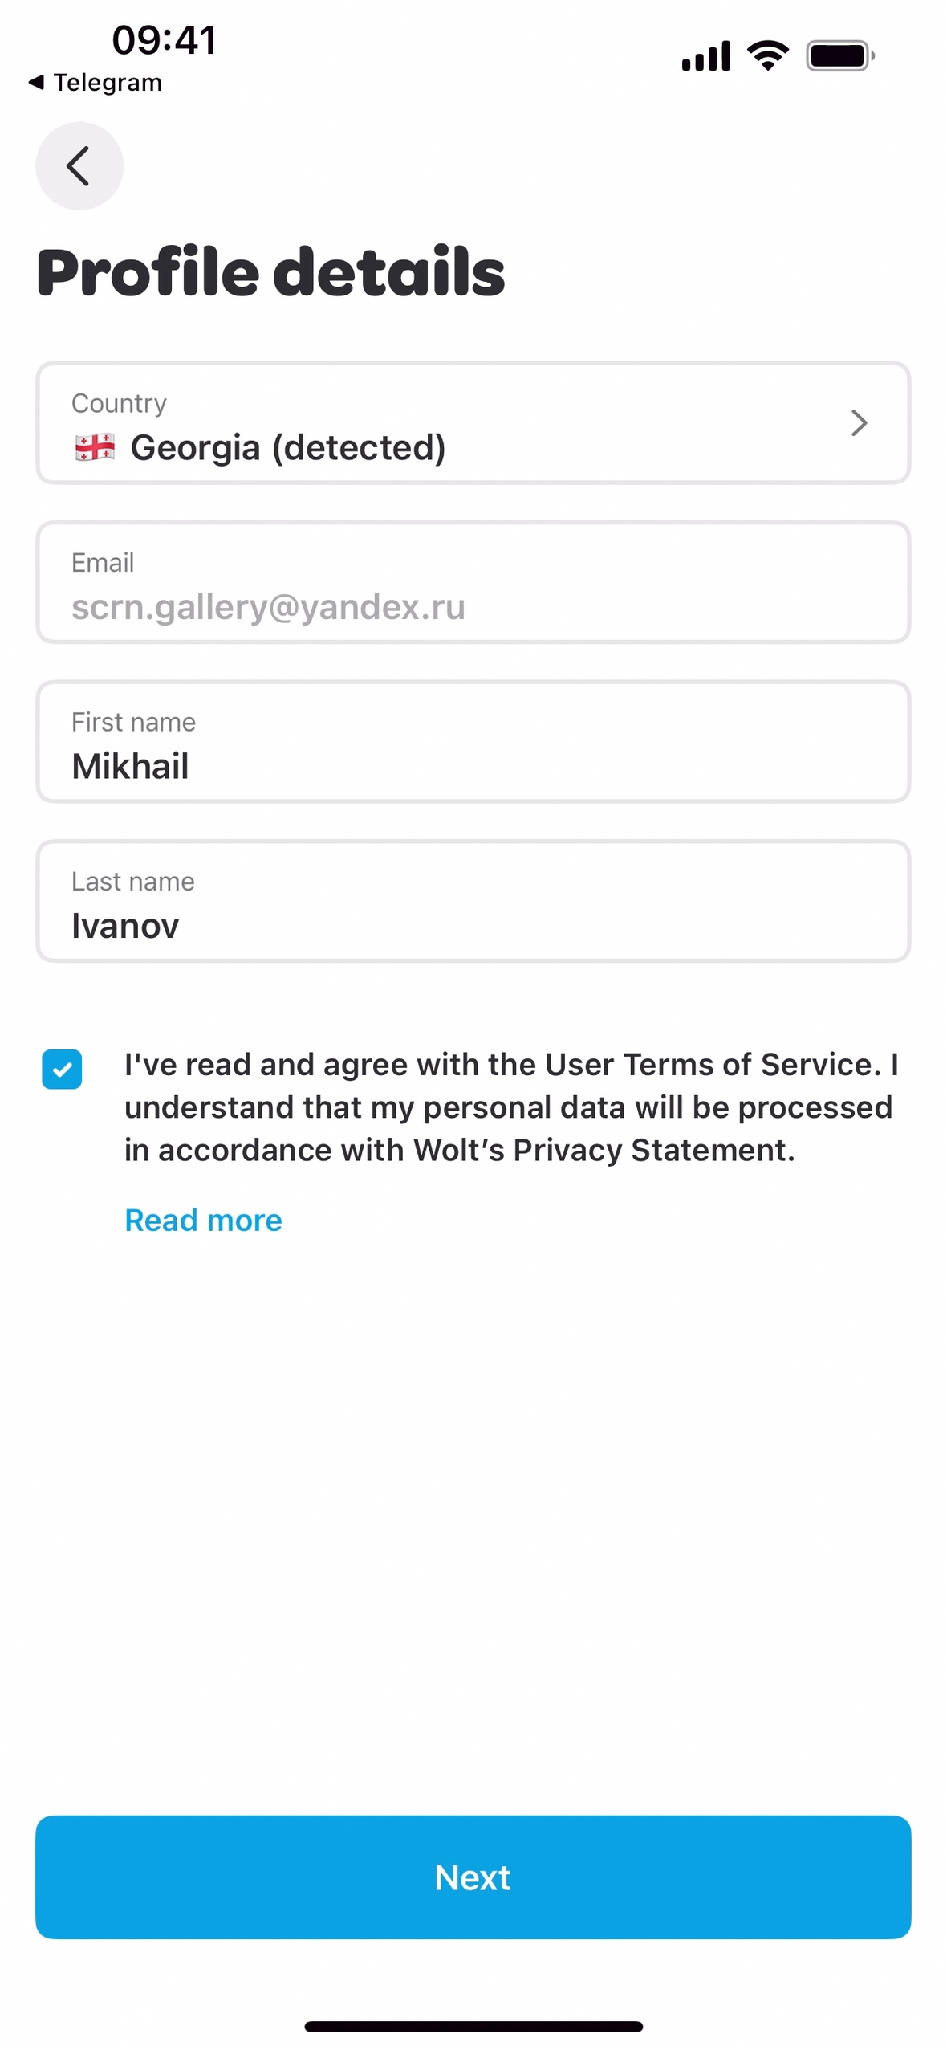This screenshot has width=947, height=2050.
Task: Uncheck the Terms of Service agreement checkbox
Action: pyautogui.click(x=62, y=1069)
